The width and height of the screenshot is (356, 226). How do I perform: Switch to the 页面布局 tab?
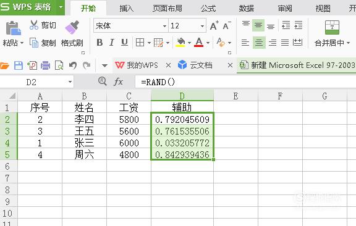(167, 9)
